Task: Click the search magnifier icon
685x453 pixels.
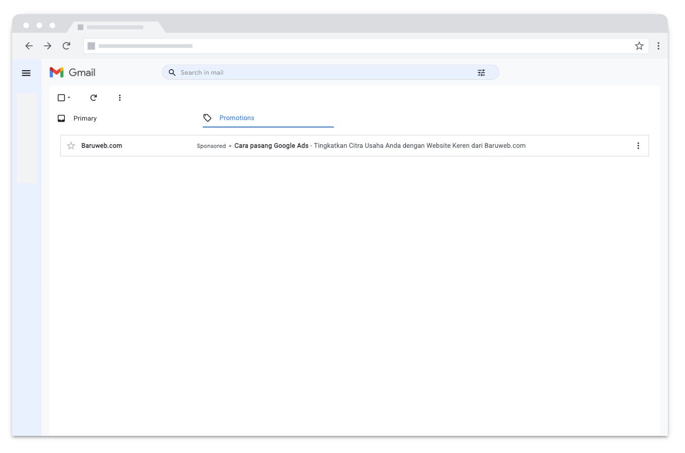Action: (x=172, y=73)
